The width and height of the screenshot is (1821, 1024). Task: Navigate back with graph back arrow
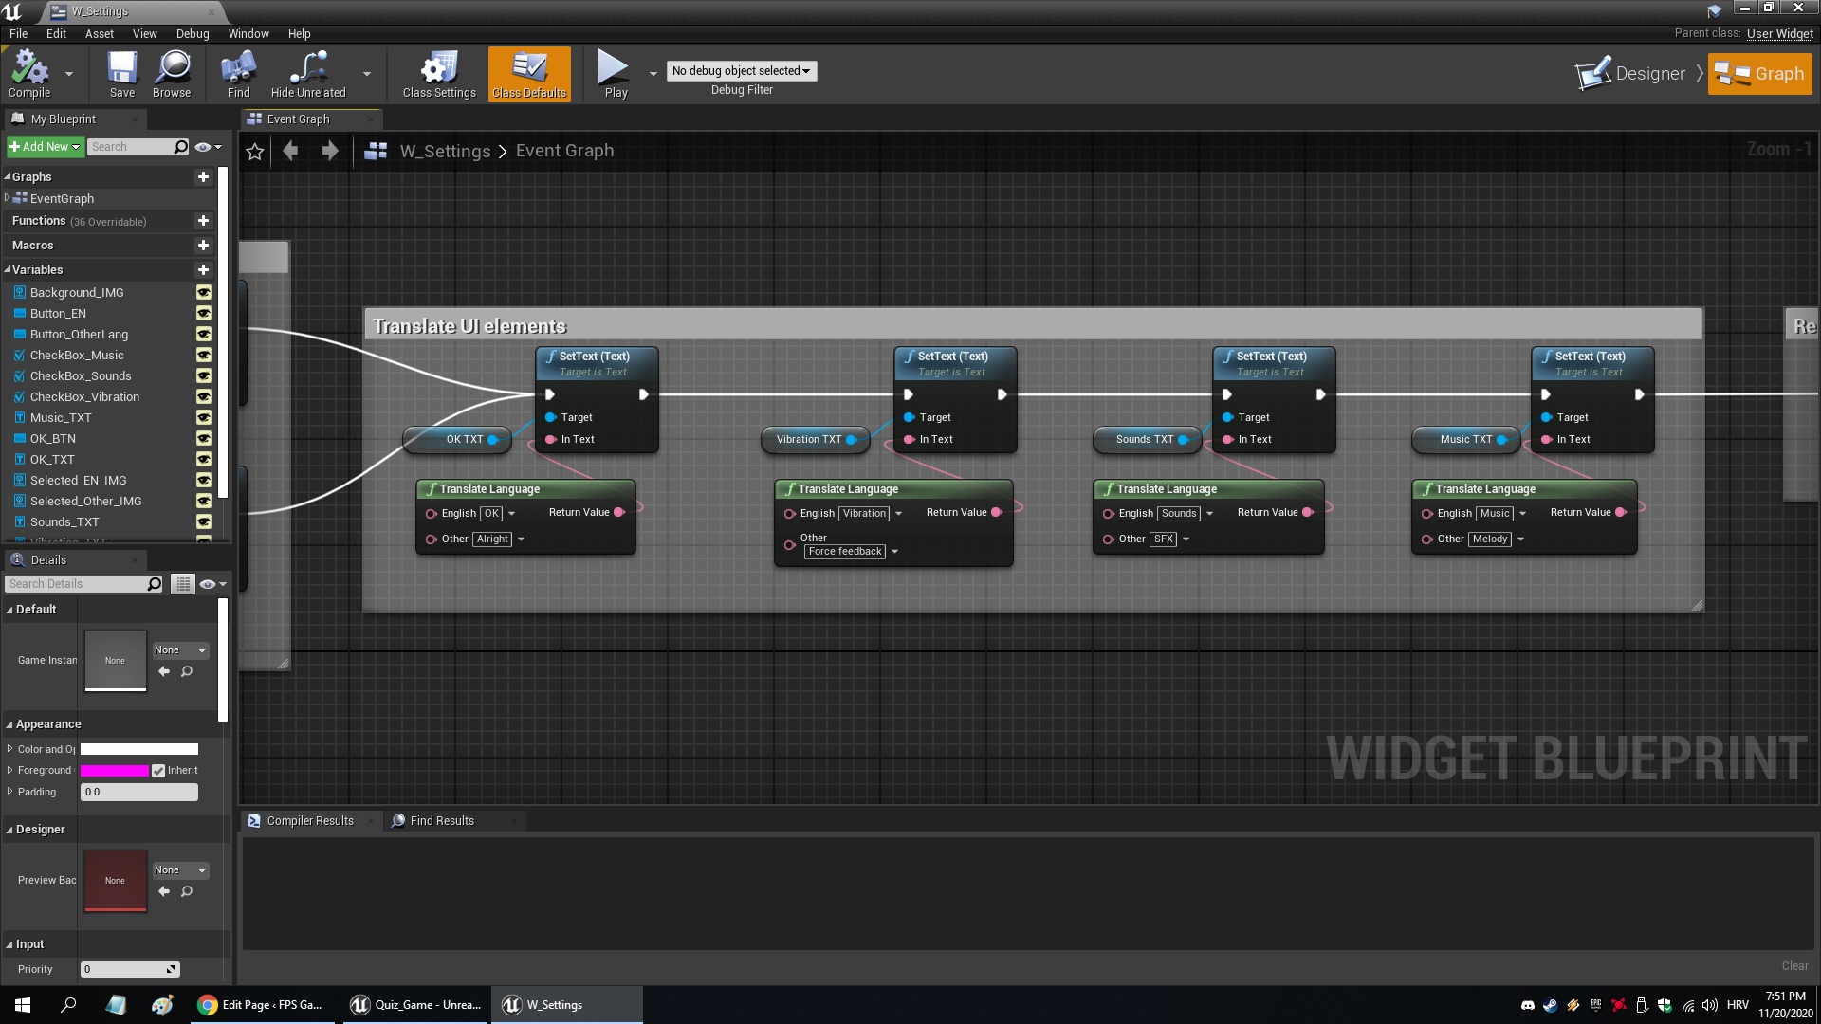(290, 152)
